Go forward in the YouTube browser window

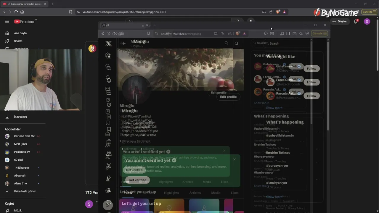click(10, 12)
